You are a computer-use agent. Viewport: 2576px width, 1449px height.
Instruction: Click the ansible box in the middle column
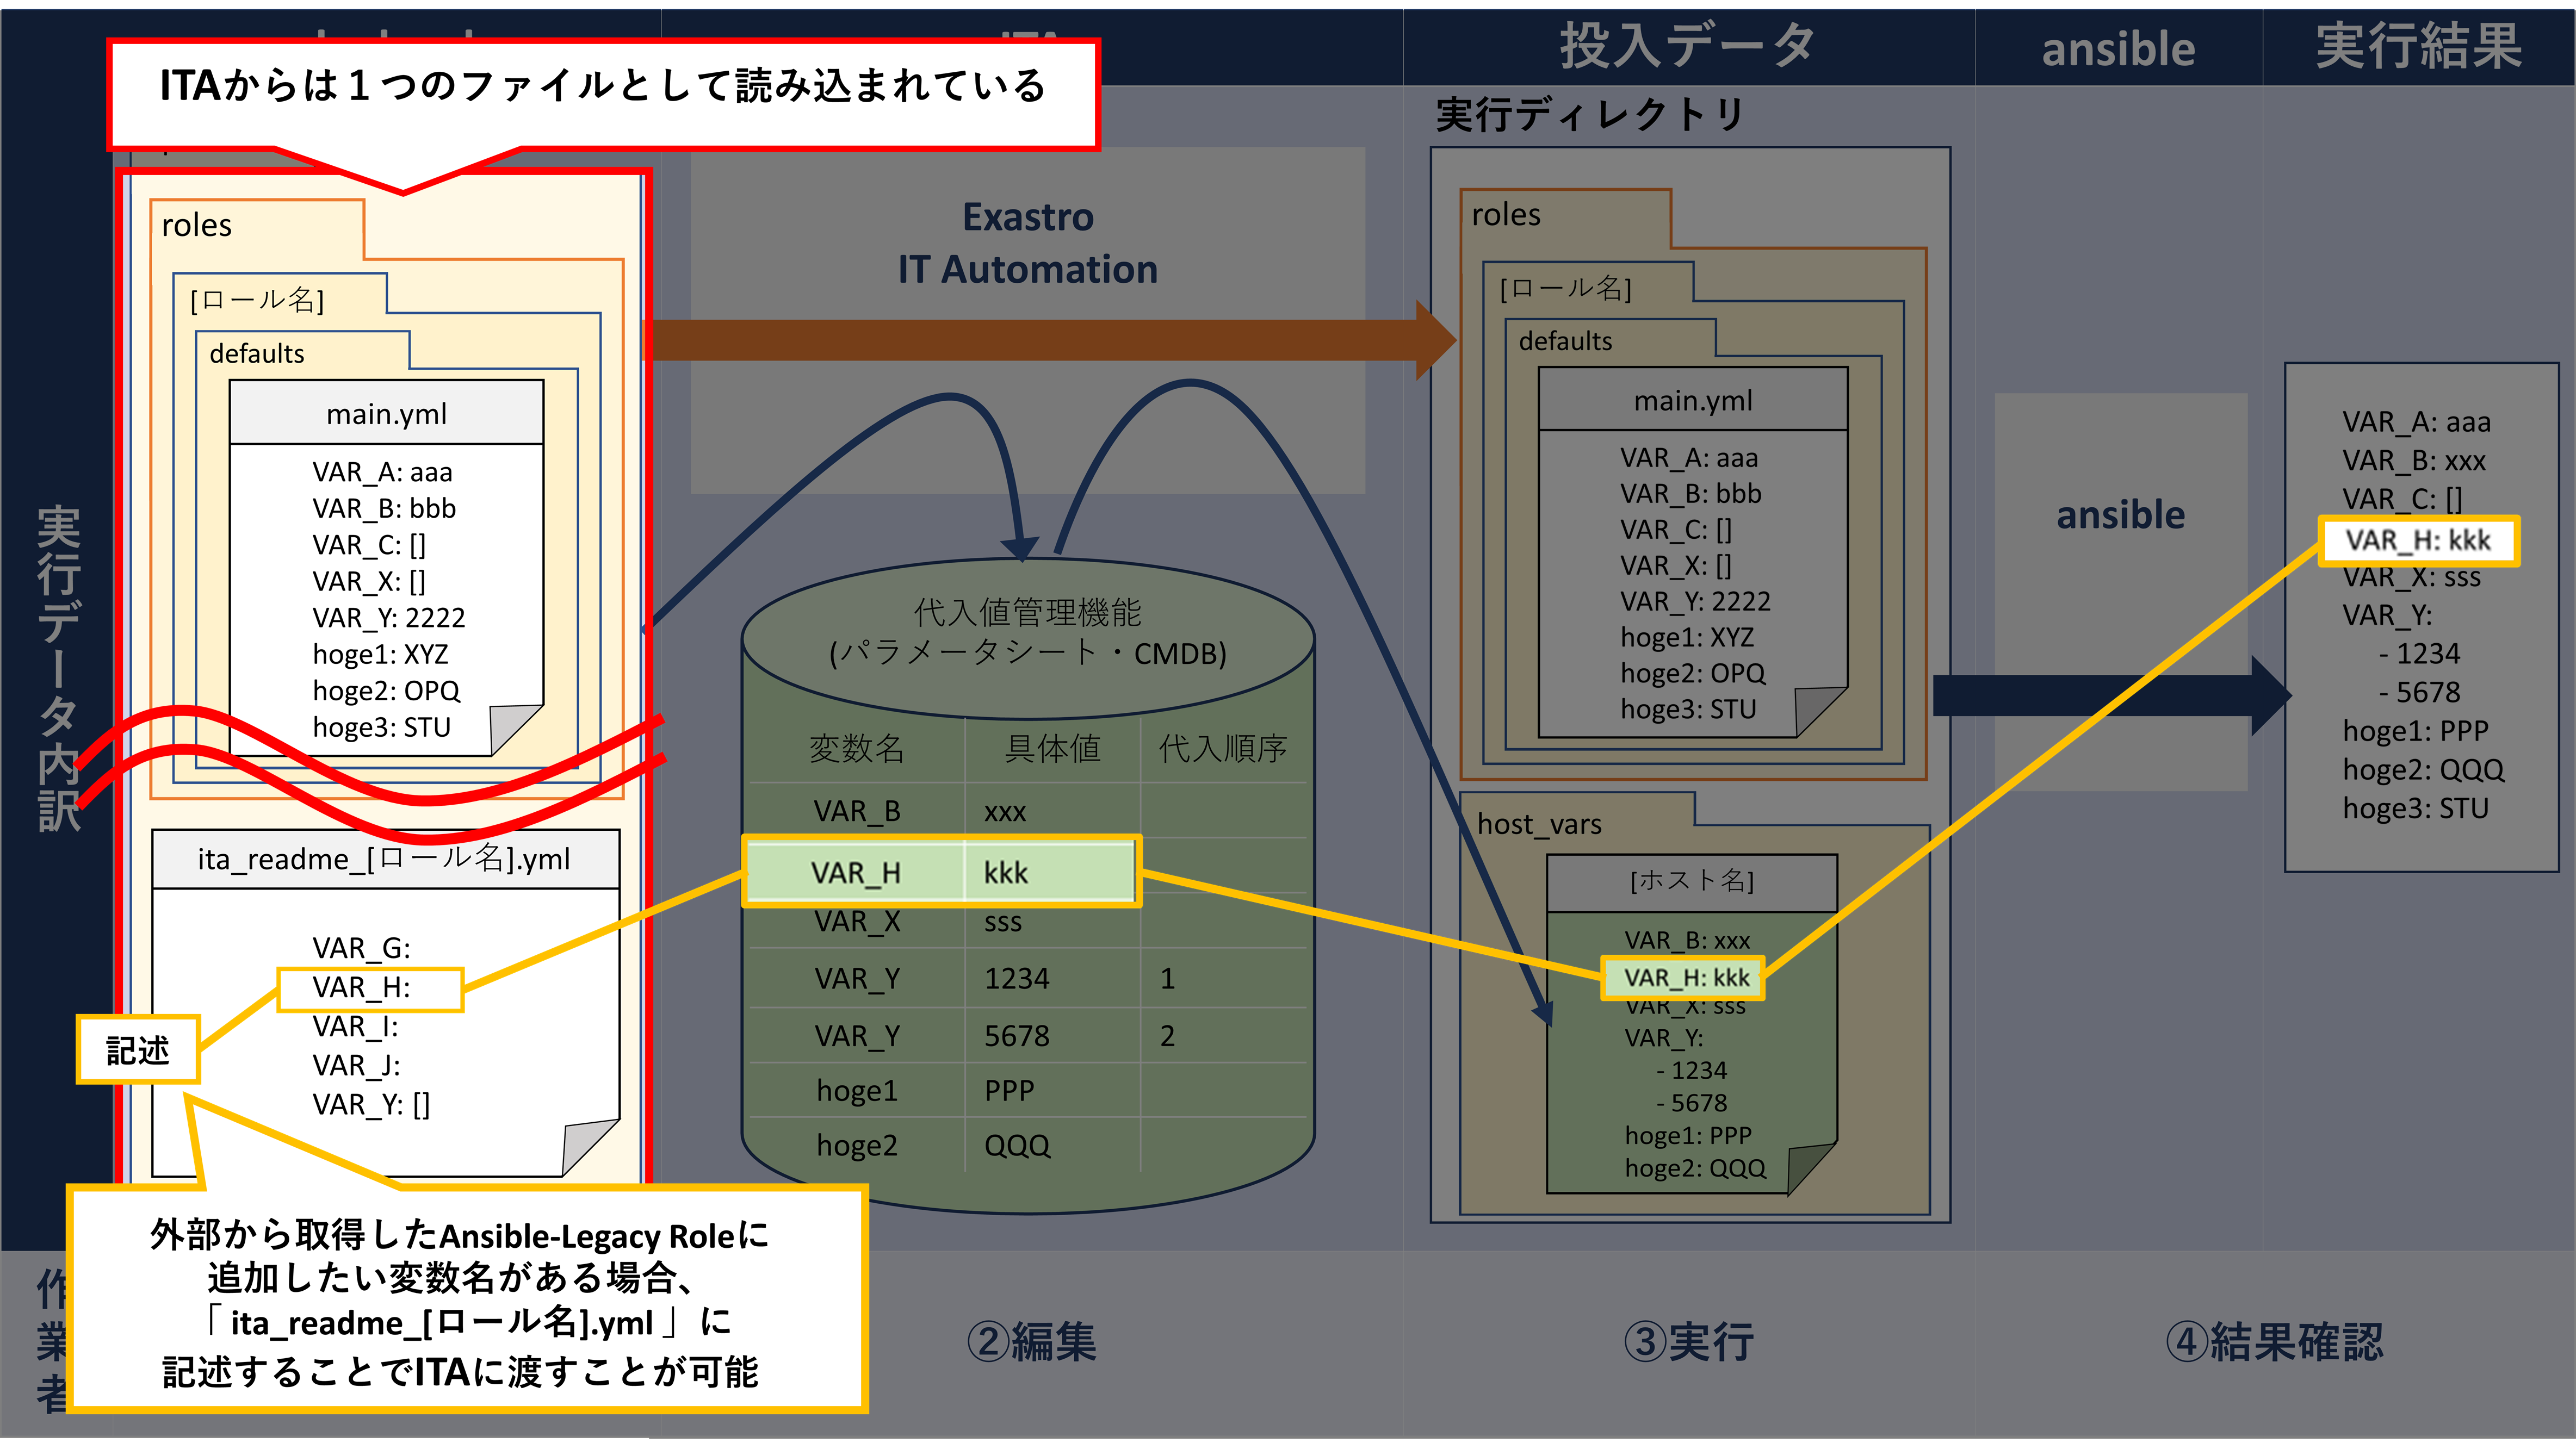click(2121, 592)
